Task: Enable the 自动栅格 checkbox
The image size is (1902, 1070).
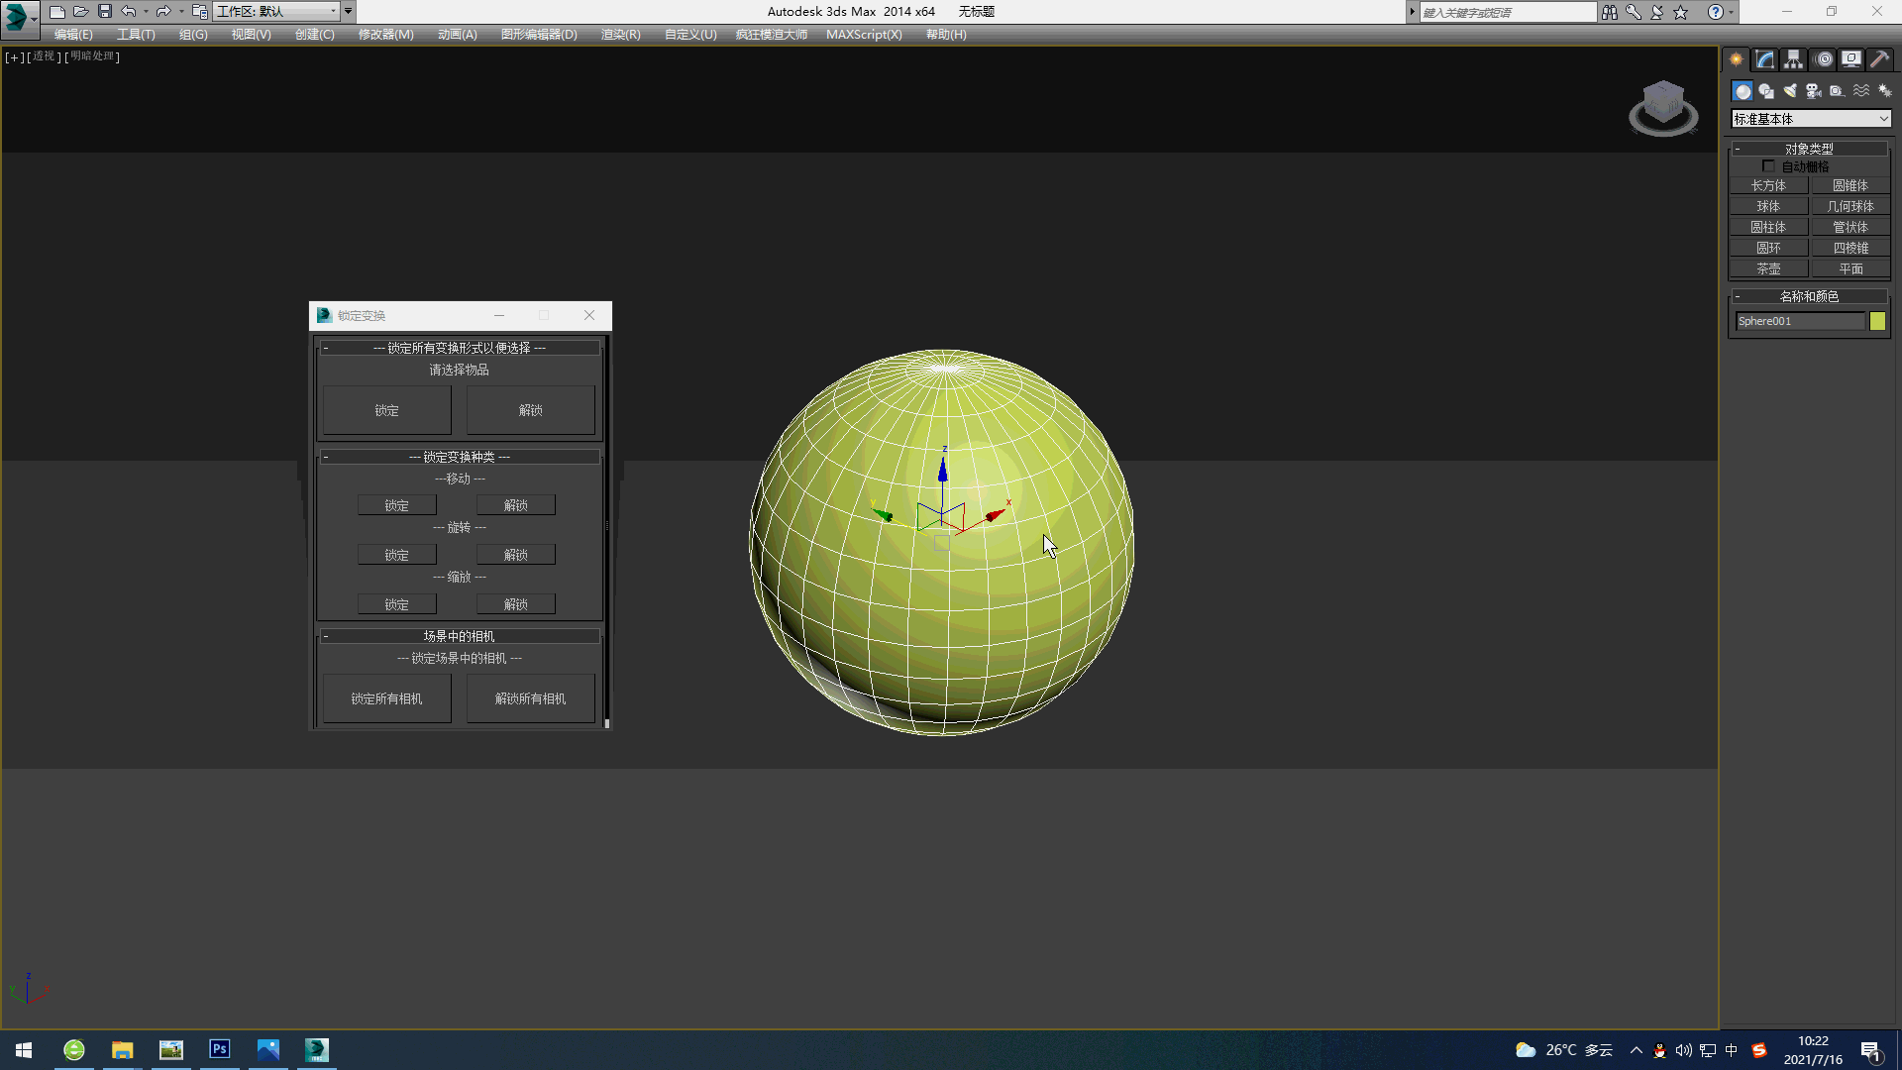Action: tap(1768, 166)
